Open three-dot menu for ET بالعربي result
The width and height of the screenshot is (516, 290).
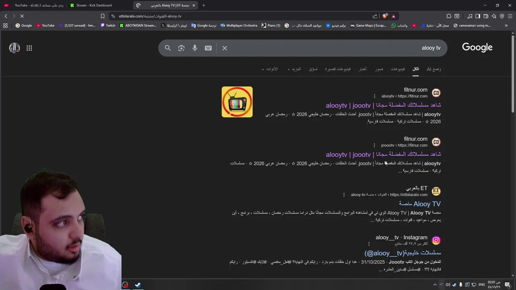tap(344, 195)
